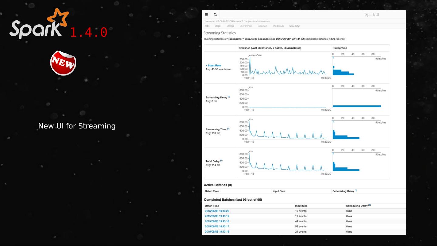Go to the Environment tab
The width and height of the screenshot is (437, 246).
point(246,26)
